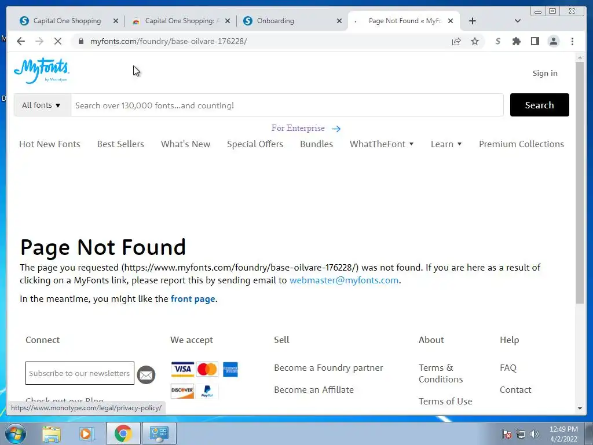Open Become a Foundry partner link

(329, 368)
